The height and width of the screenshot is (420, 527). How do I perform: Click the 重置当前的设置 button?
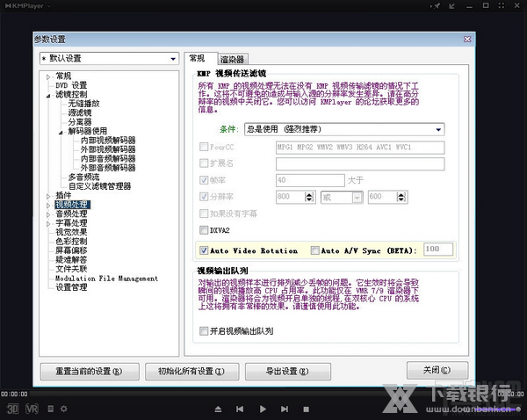coord(89,370)
